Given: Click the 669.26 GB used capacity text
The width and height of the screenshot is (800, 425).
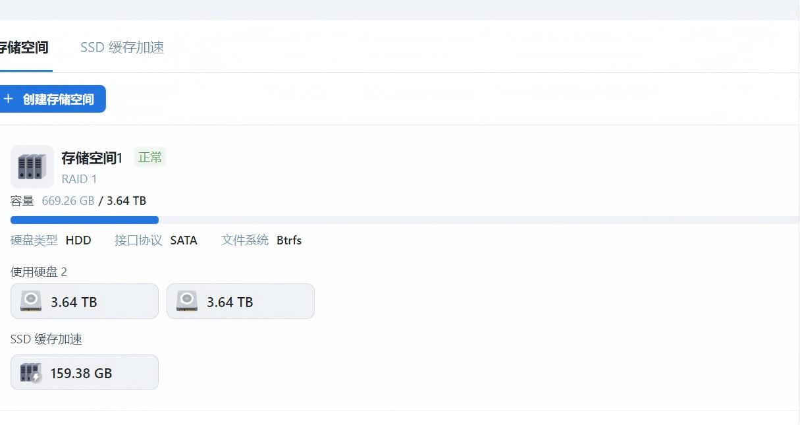Looking at the screenshot, I should coord(68,201).
